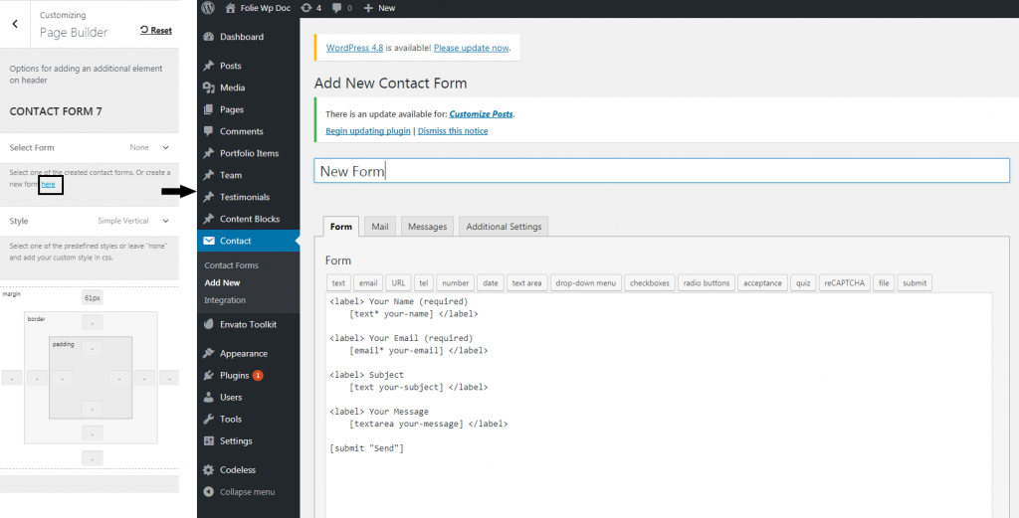Switch to the Form tab
The image size is (1019, 518).
pos(340,227)
